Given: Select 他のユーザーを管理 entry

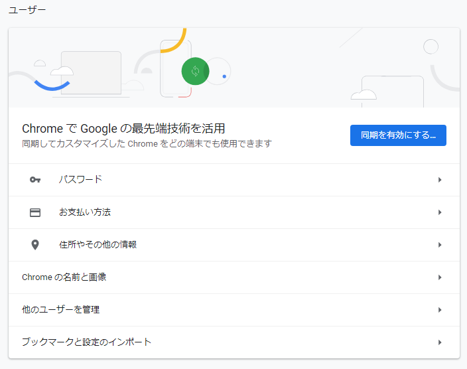Looking at the screenshot, I should (x=234, y=310).
